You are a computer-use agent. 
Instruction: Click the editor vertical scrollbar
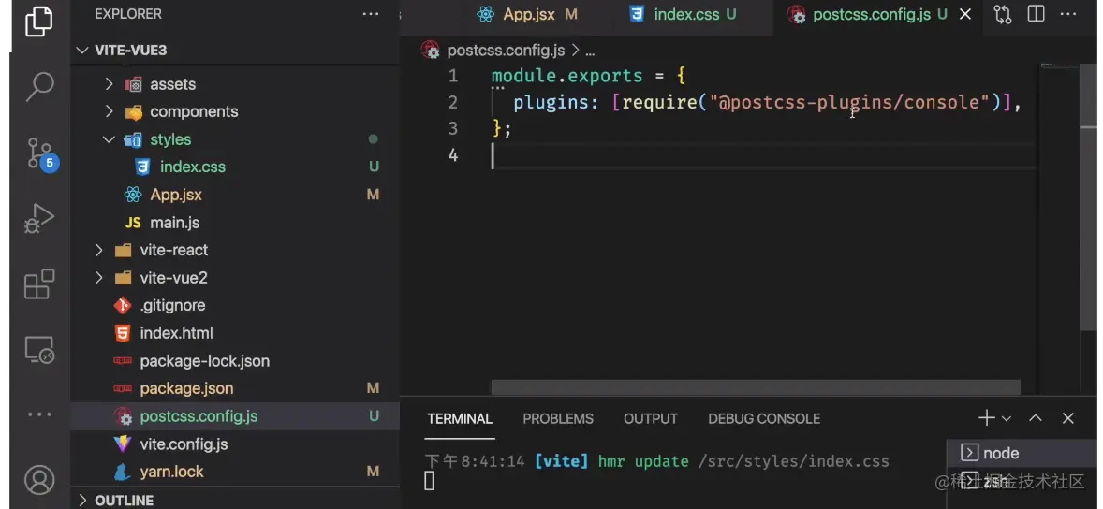click(x=1088, y=196)
